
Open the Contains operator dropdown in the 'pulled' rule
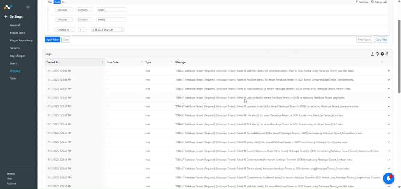pyautogui.click(x=85, y=10)
